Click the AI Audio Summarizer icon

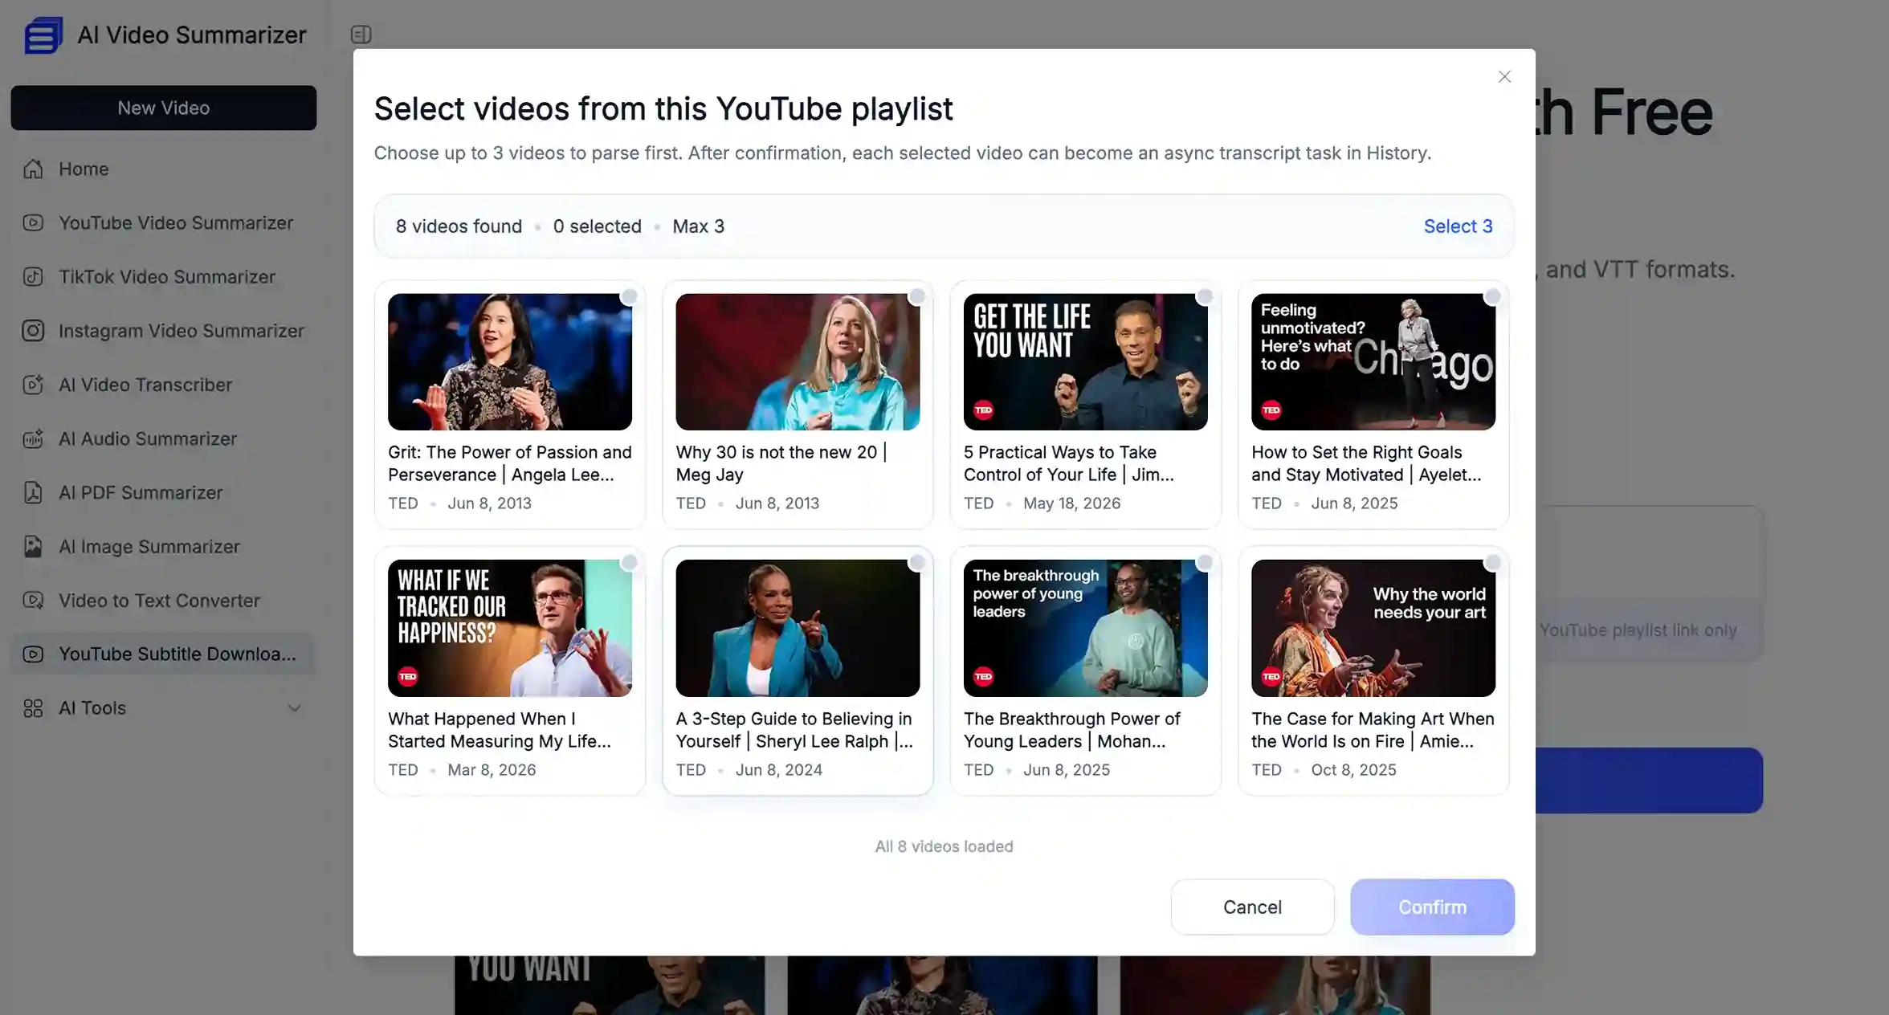33,438
